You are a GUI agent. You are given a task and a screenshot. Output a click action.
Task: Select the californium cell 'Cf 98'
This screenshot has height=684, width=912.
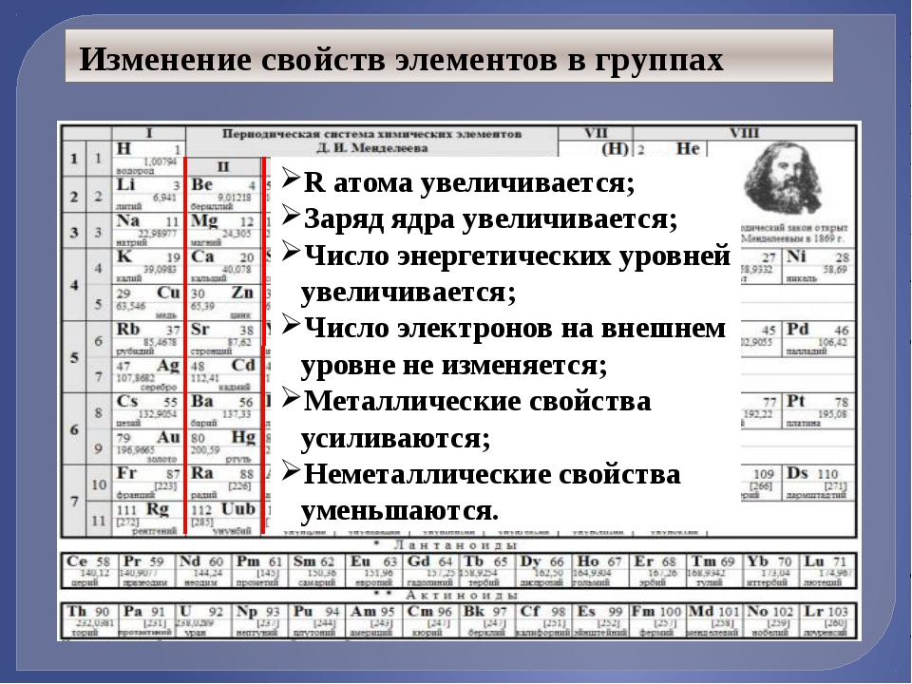click(x=543, y=620)
